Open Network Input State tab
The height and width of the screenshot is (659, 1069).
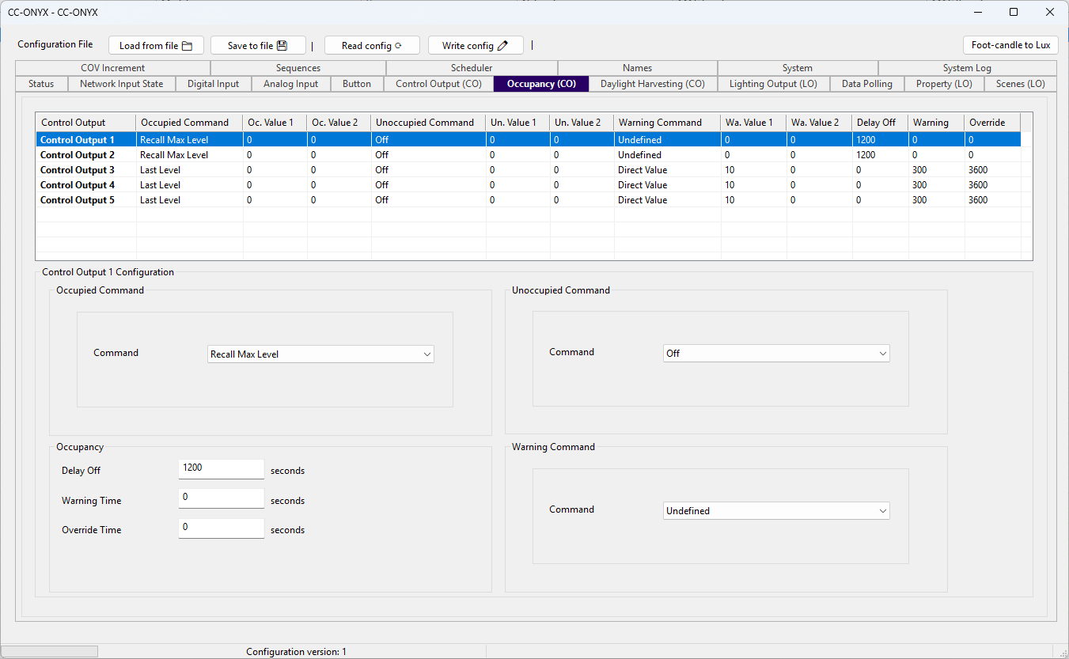coord(121,84)
